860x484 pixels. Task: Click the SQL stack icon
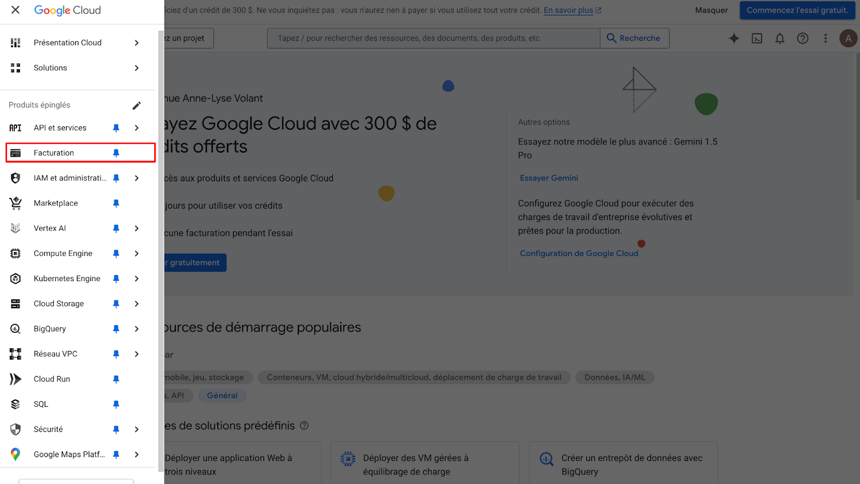(x=16, y=404)
